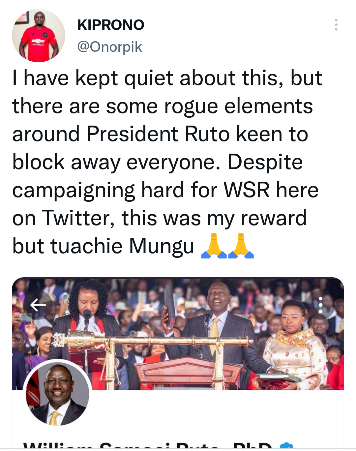Viewport: 356px width, 451px height.
Task: Tap the first praying hands emoji
Action: click(214, 246)
